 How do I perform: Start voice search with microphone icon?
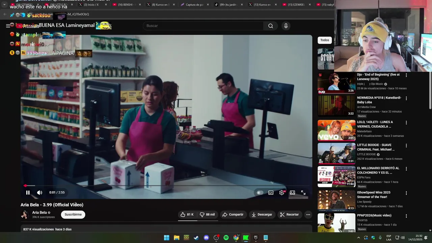pyautogui.click(x=286, y=26)
